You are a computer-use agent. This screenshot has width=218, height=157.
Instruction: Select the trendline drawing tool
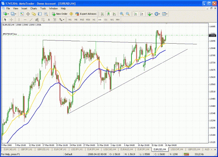pyautogui.click(x=31, y=20)
